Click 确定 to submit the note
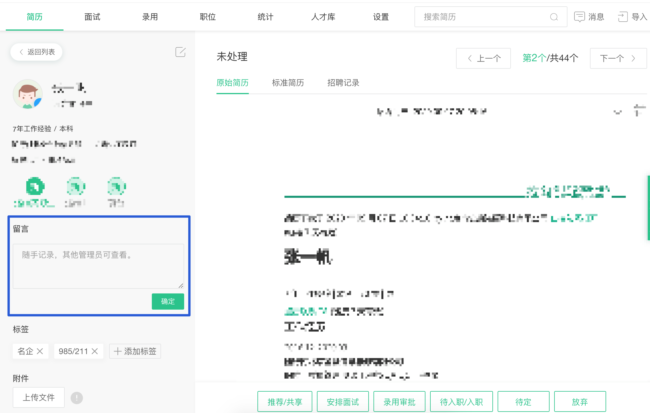This screenshot has height=413, width=650. pos(168,302)
